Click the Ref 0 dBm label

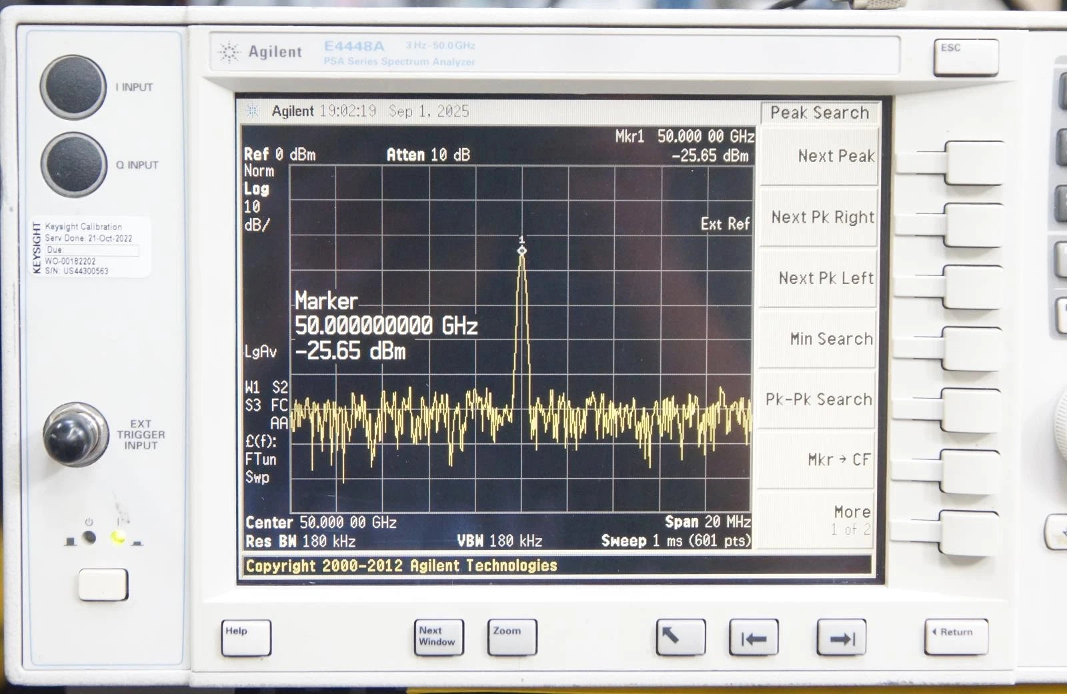point(279,155)
